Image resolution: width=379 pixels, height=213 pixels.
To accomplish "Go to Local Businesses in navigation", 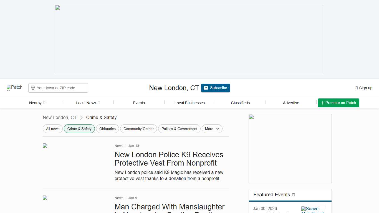I will coord(189,103).
